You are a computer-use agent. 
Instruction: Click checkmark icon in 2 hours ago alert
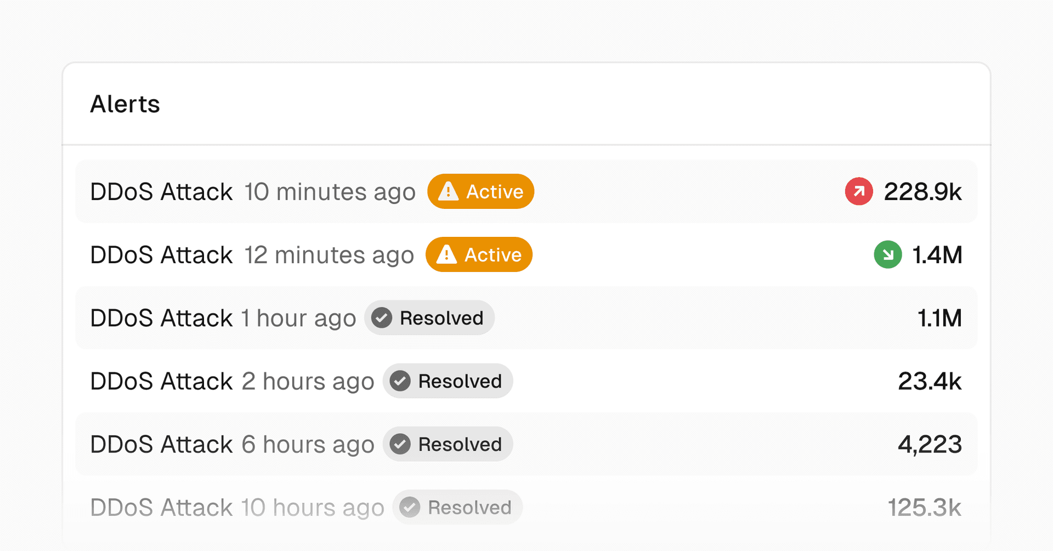pos(400,380)
